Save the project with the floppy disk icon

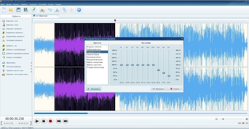pyautogui.click(x=18, y=10)
